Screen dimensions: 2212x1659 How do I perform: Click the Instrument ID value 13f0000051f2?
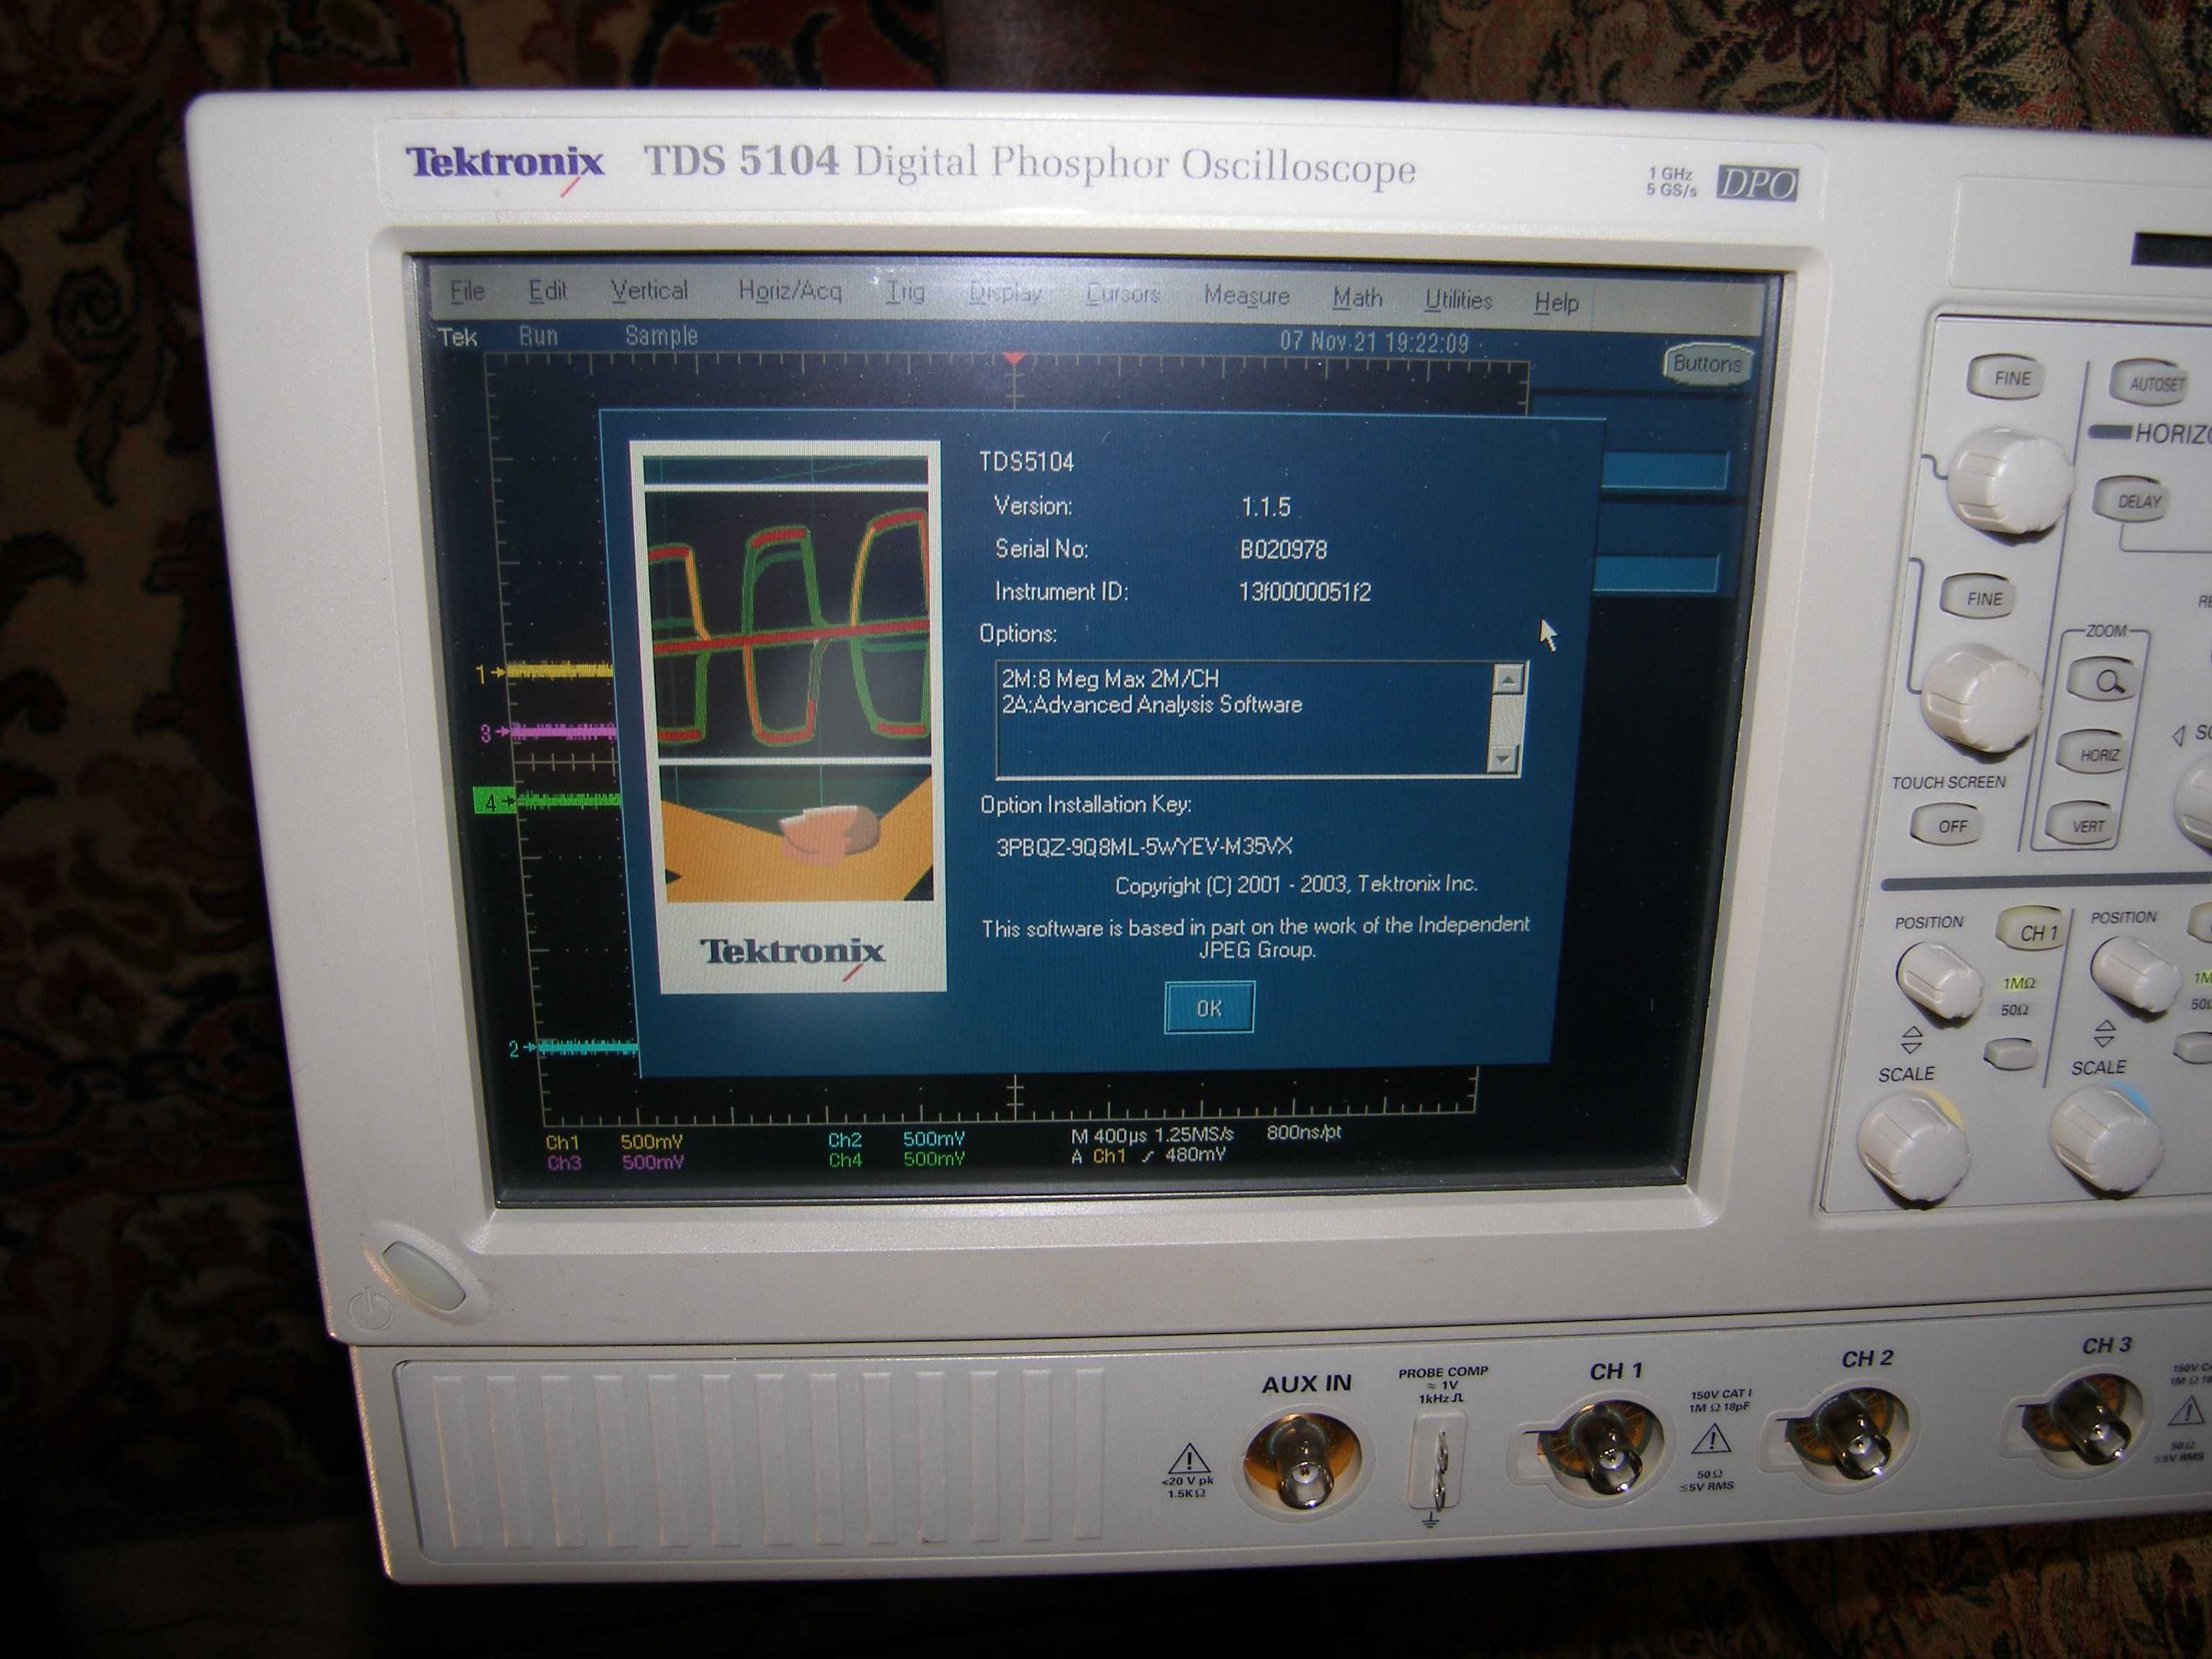click(x=1304, y=592)
